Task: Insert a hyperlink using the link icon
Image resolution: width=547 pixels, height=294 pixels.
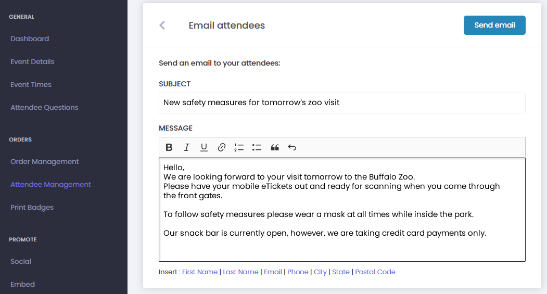Action: pyautogui.click(x=222, y=147)
